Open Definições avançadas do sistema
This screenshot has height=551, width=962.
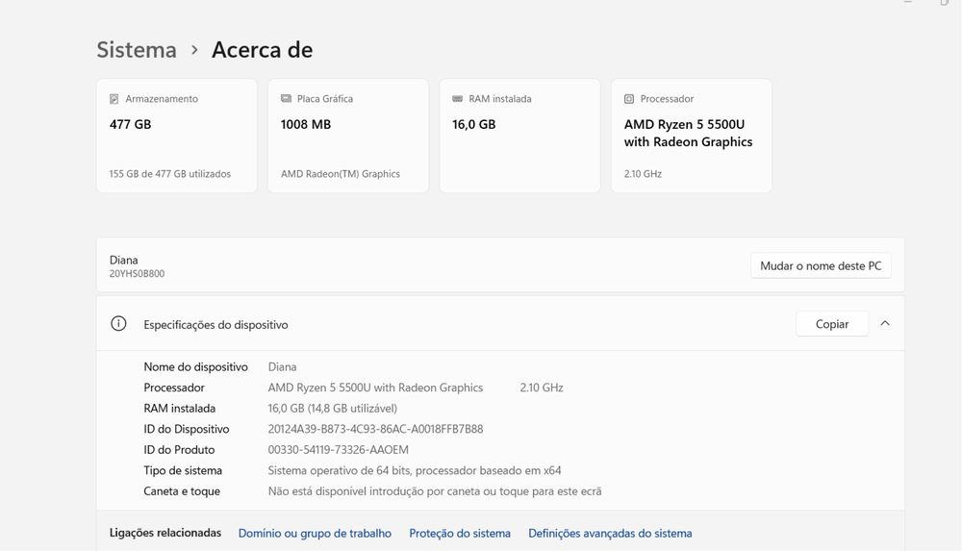point(610,534)
